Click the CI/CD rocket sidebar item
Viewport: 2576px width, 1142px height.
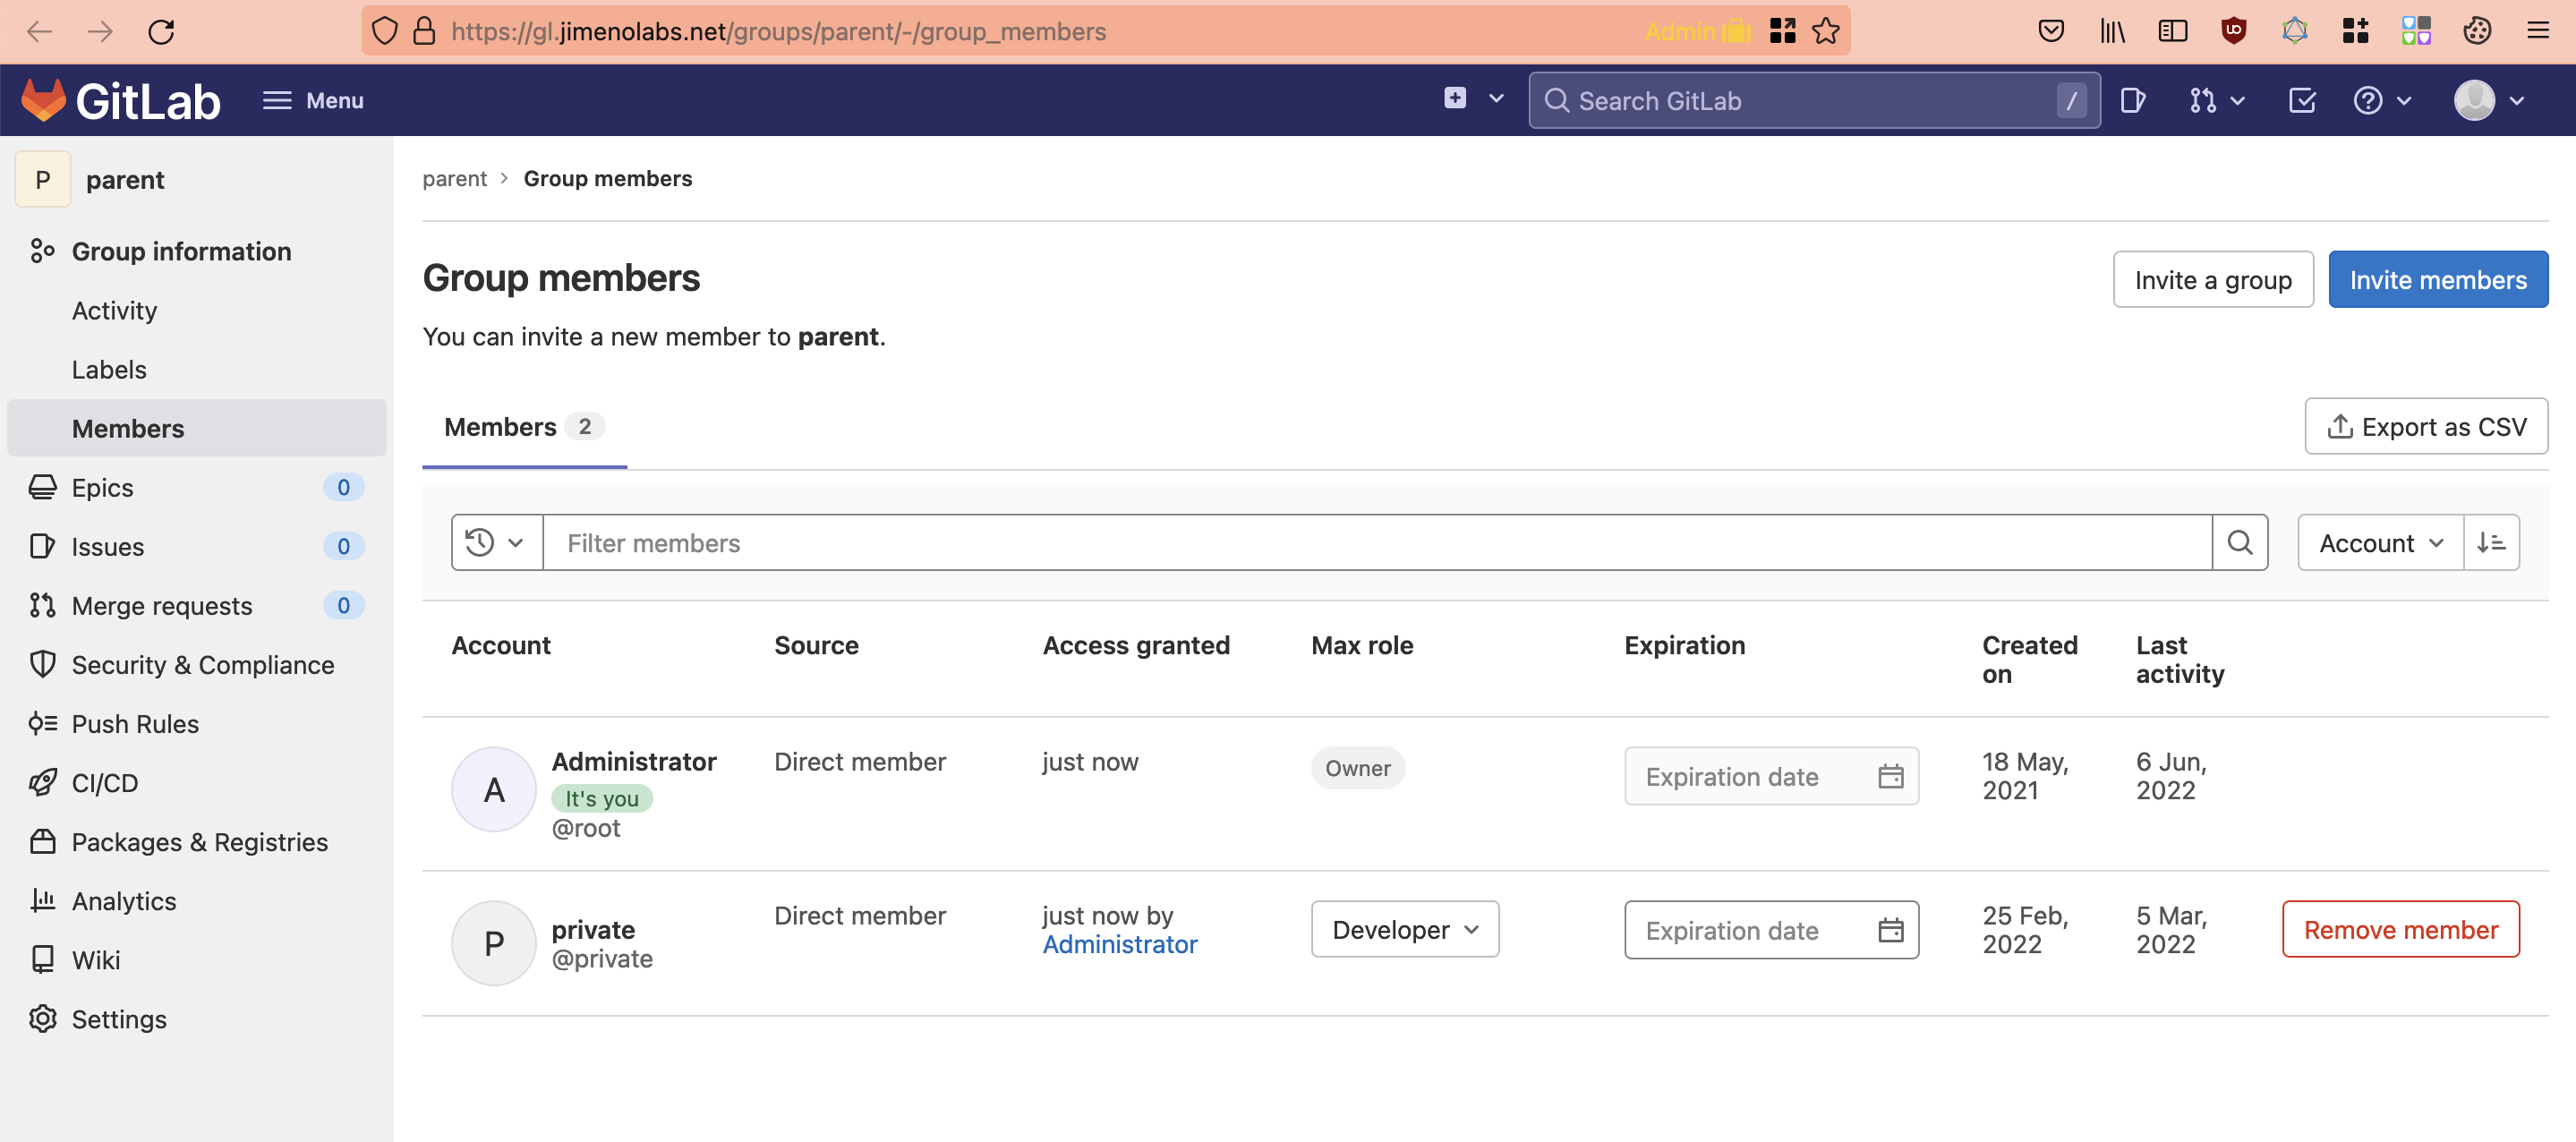pyautogui.click(x=104, y=783)
